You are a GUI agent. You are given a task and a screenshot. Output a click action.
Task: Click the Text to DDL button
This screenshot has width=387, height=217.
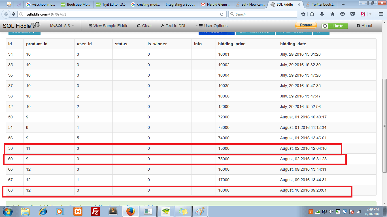(173, 26)
